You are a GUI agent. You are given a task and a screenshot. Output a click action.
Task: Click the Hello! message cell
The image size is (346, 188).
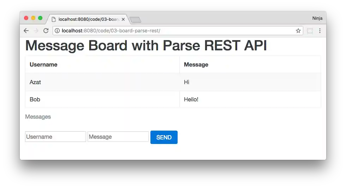(x=191, y=99)
